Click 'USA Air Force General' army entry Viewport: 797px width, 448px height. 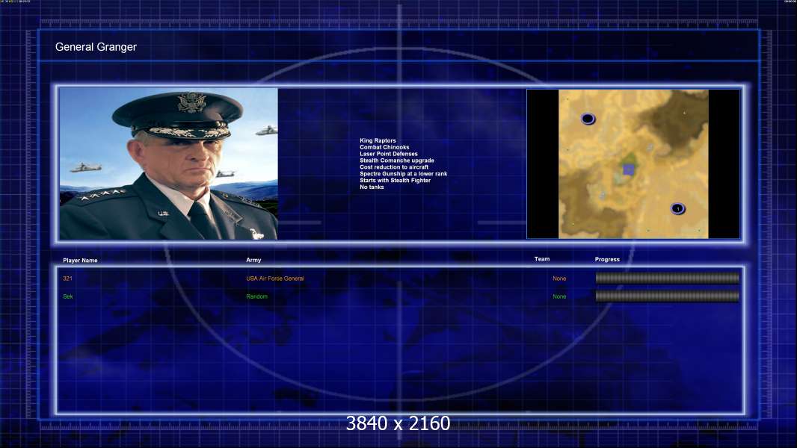[x=275, y=279]
